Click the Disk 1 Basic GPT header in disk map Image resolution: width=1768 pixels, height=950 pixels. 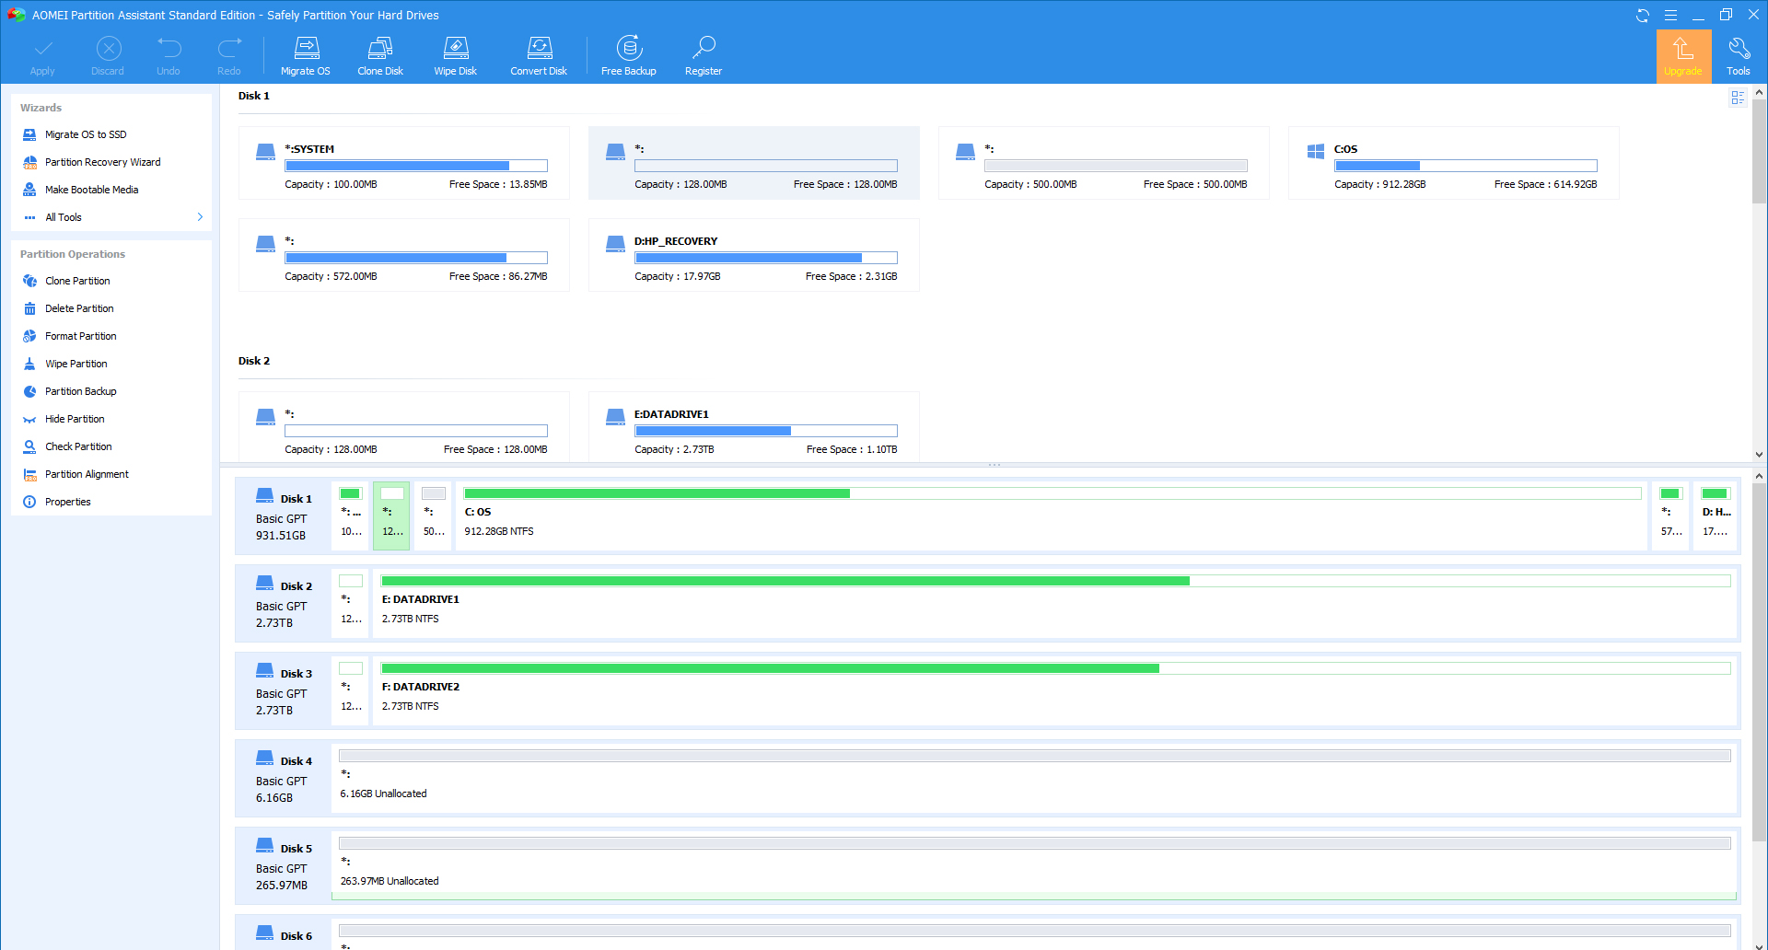(x=284, y=516)
